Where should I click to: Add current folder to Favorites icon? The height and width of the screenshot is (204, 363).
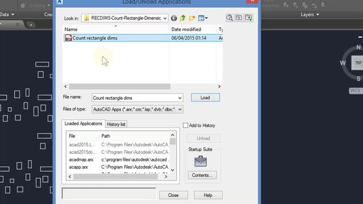click(x=249, y=18)
